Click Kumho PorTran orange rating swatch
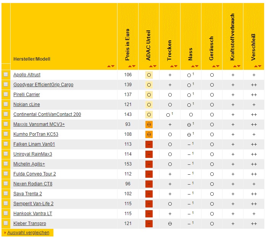This screenshot has height=238, width=266. coord(149,134)
